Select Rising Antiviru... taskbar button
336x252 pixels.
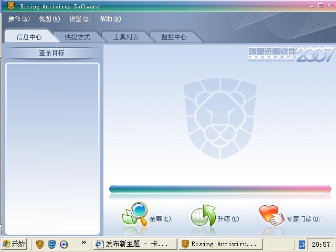tap(220, 244)
